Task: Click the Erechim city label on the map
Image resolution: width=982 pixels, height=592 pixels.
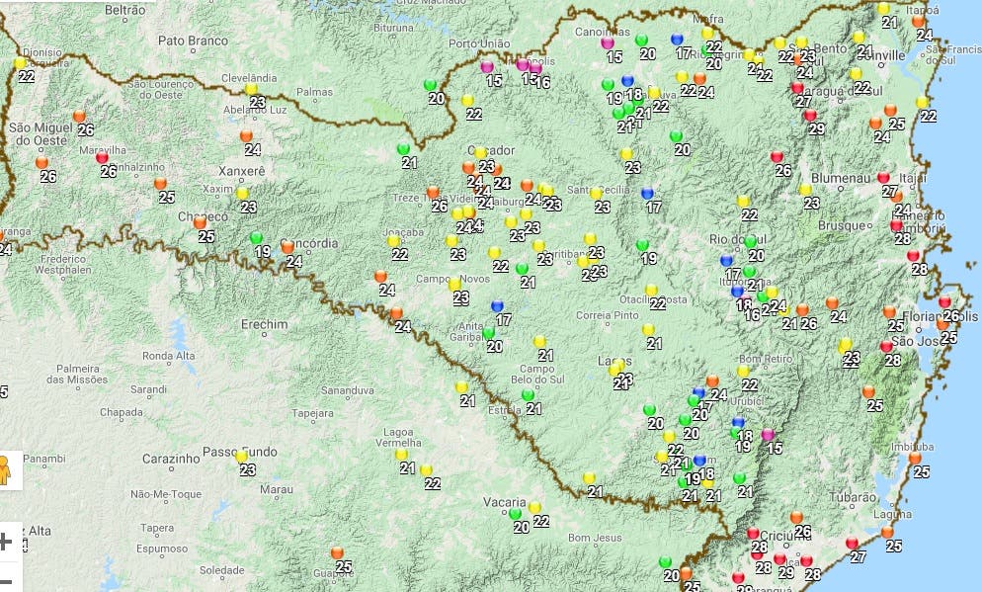Action: [264, 324]
